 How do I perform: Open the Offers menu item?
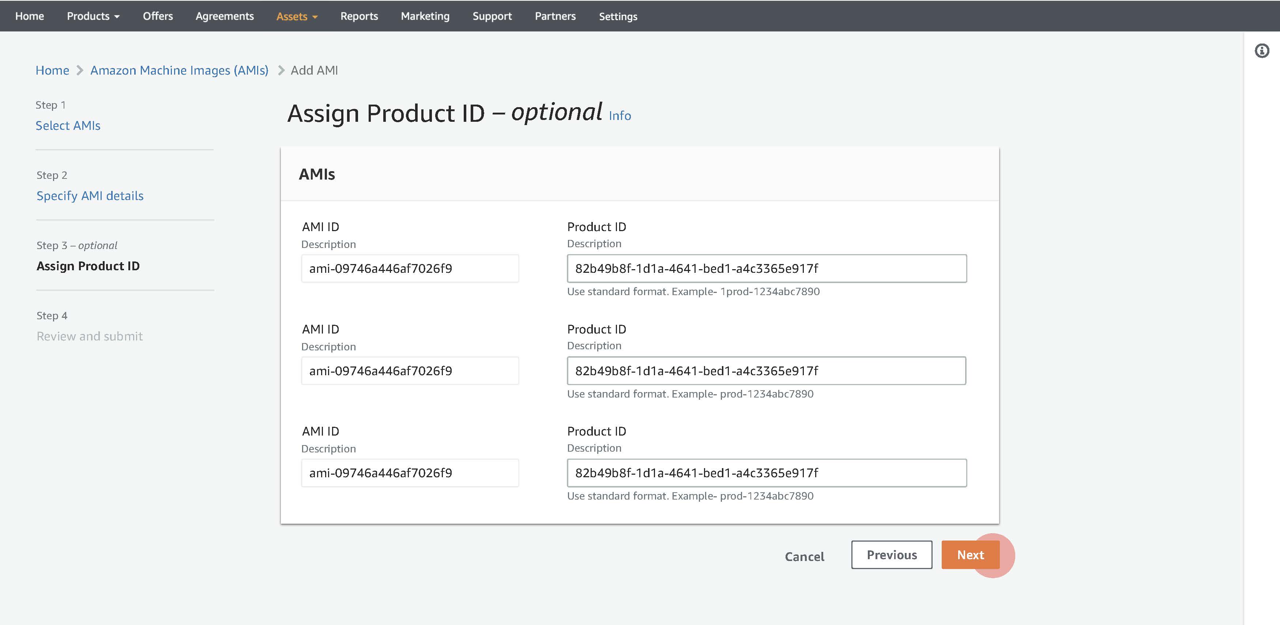point(158,16)
